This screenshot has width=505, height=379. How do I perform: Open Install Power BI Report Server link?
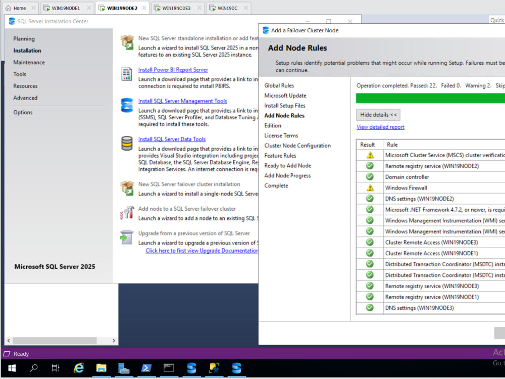(x=173, y=70)
